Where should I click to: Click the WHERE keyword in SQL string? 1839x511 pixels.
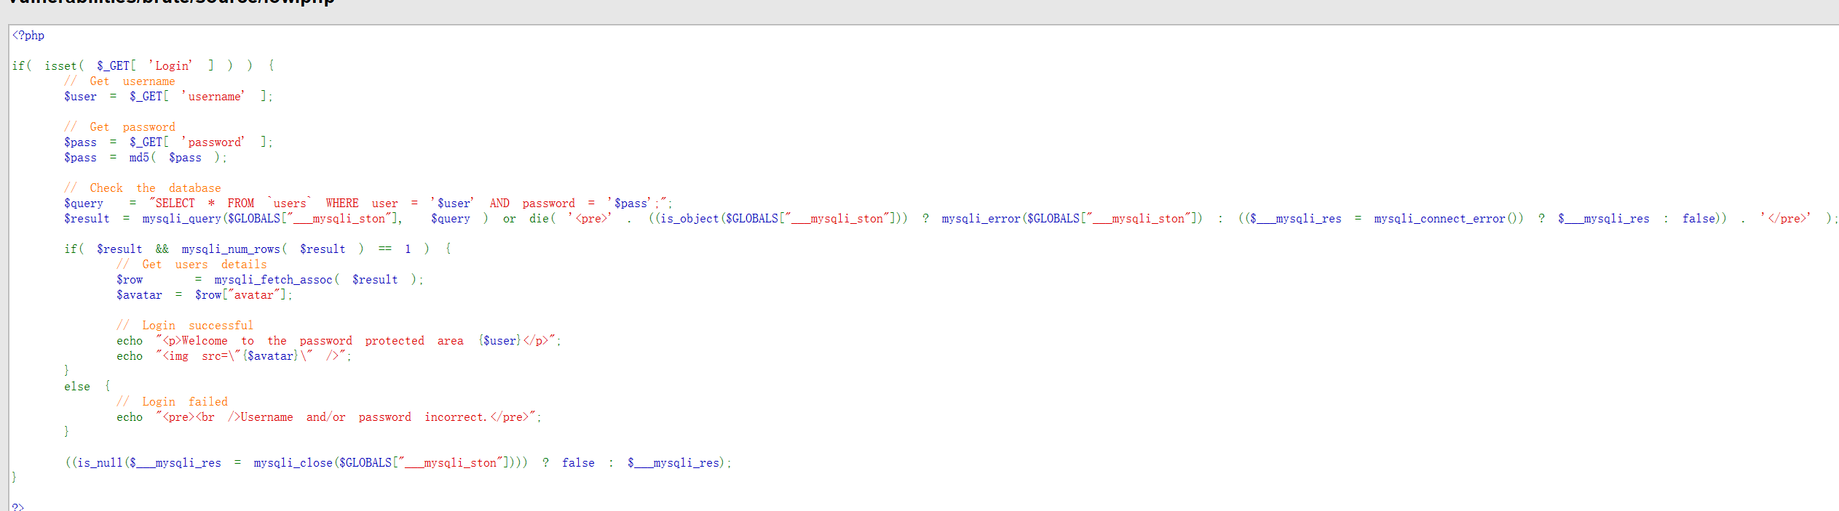[342, 204]
